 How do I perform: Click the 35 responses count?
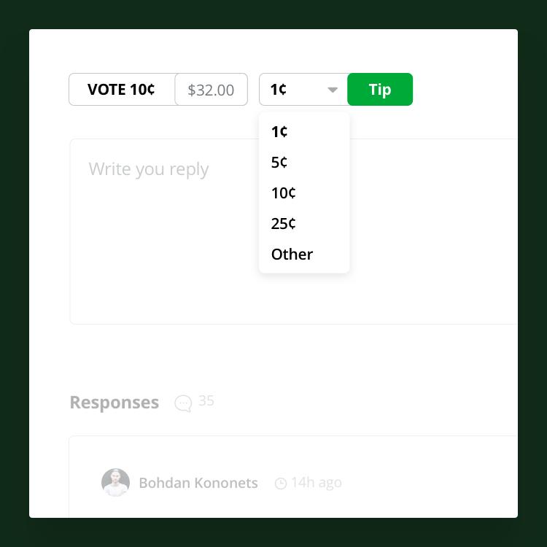[206, 400]
